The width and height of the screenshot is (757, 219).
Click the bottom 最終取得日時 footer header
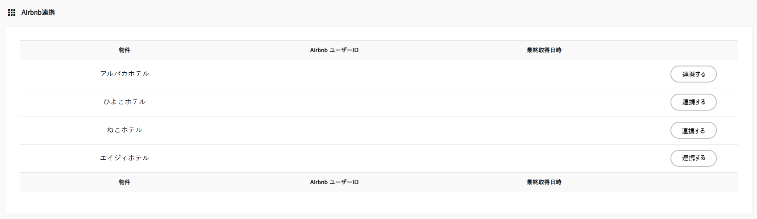pyautogui.click(x=544, y=182)
